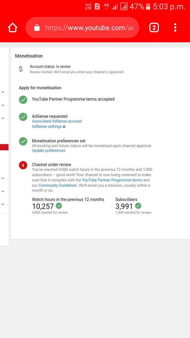Click '1,000 needed for review' text

coord(133,212)
